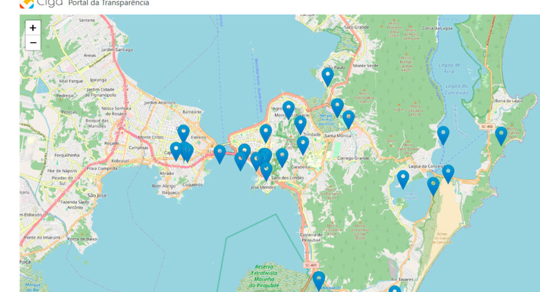
Task: Click the Campinas label
Action: (138, 148)
